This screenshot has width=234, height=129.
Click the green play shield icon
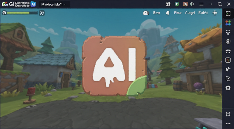coord(177,4)
